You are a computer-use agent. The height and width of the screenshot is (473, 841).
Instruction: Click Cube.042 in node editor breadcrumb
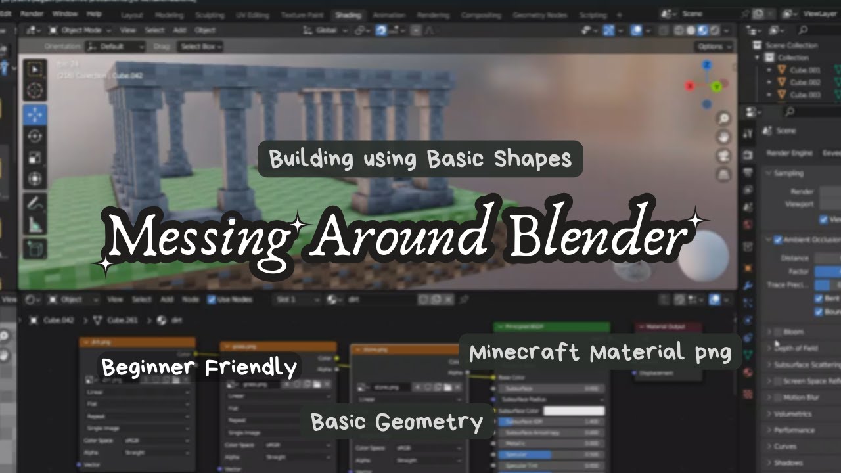tap(59, 321)
